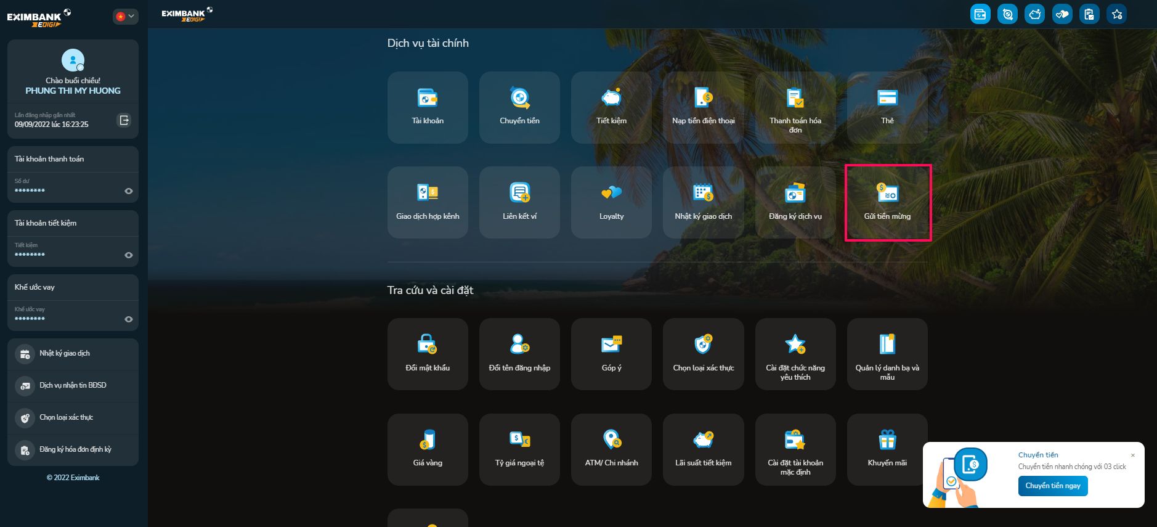Open ATM/Chi nhánh locator tile
1157x527 pixels.
pos(611,449)
